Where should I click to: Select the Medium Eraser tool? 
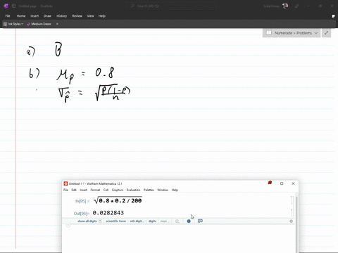[39, 24]
